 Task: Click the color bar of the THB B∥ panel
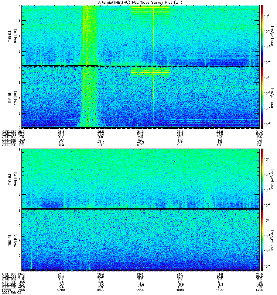point(262,98)
